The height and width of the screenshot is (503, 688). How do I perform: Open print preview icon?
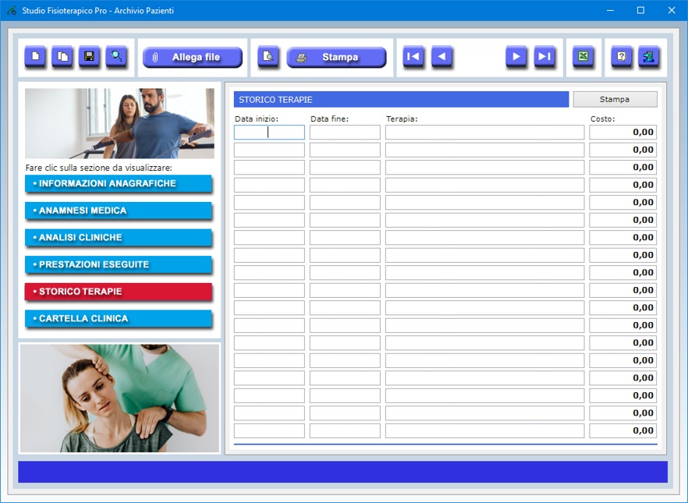click(x=268, y=57)
